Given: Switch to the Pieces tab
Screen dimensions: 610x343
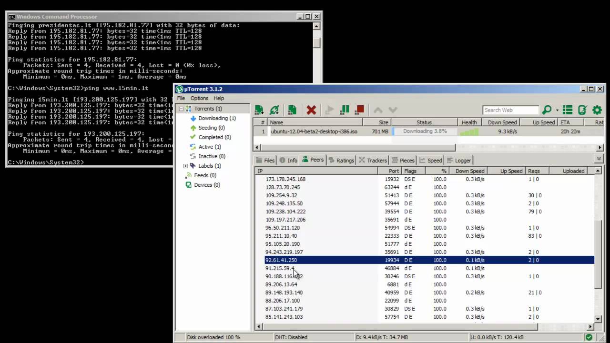Looking at the screenshot, I should click(403, 161).
